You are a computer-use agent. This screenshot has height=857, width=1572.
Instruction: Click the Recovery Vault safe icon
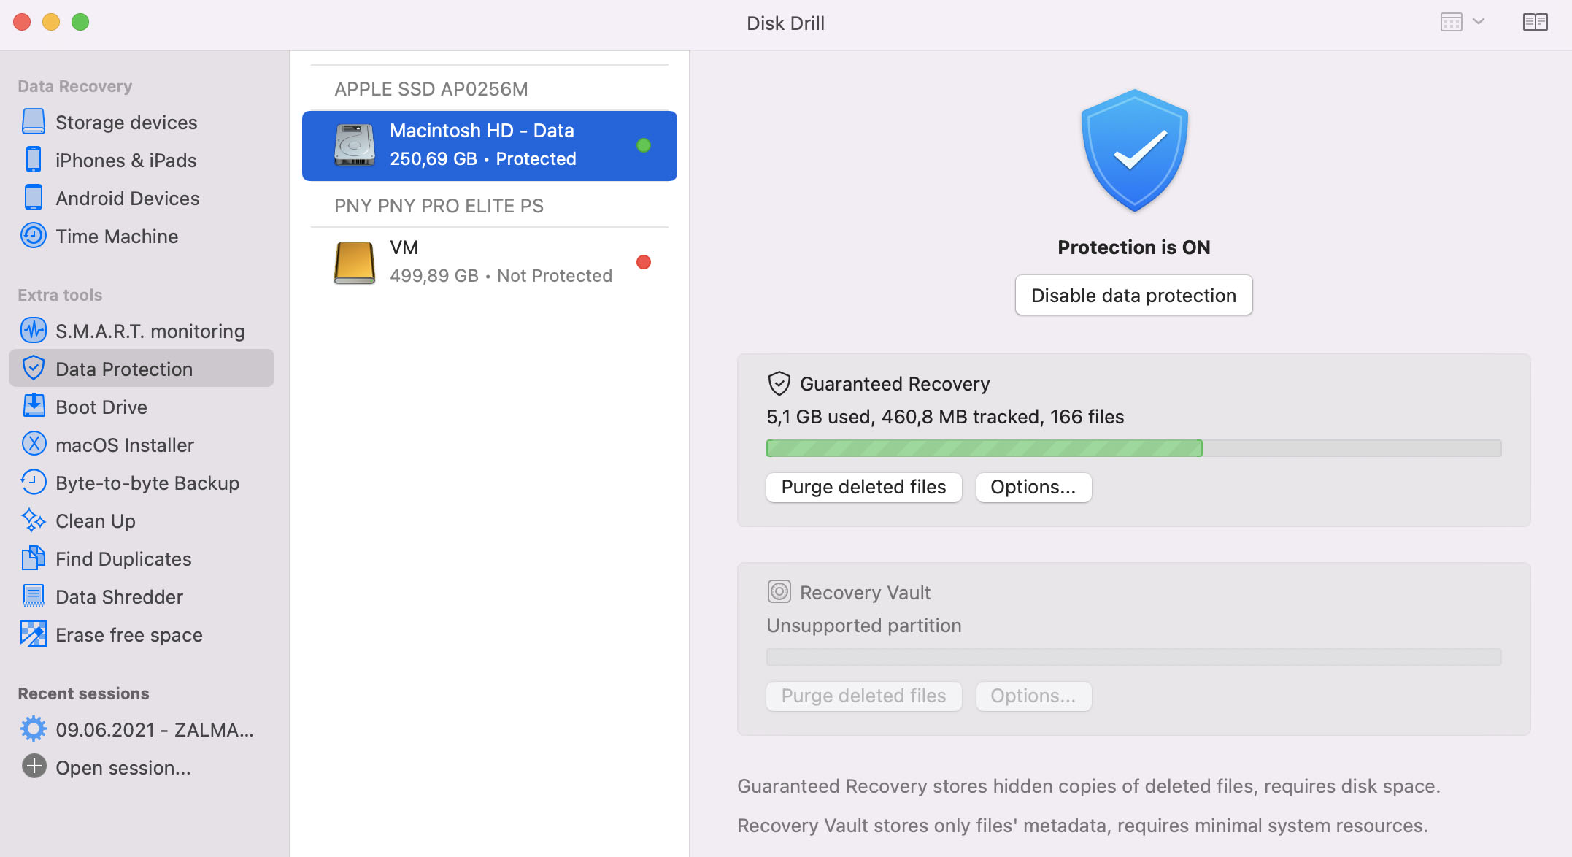(779, 591)
